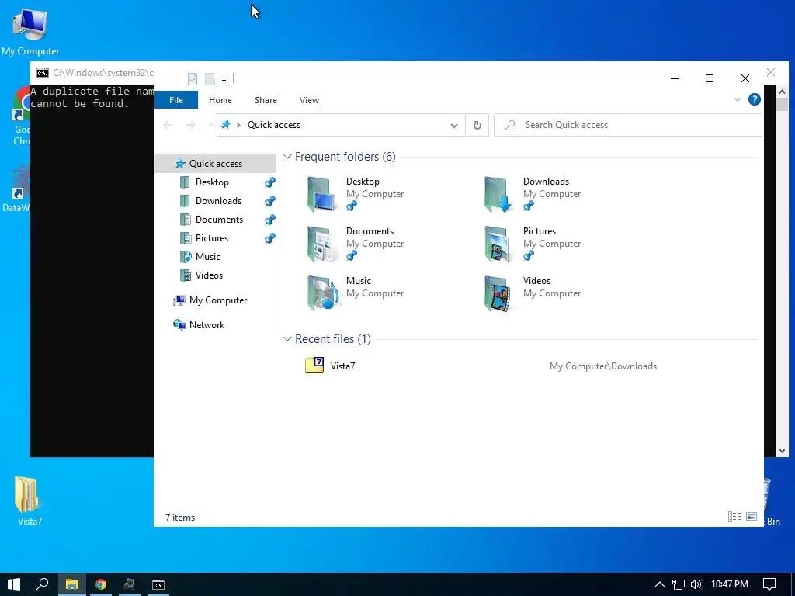Viewport: 795px width, 596px height.
Task: Switch to Details view layout
Action: pos(734,516)
